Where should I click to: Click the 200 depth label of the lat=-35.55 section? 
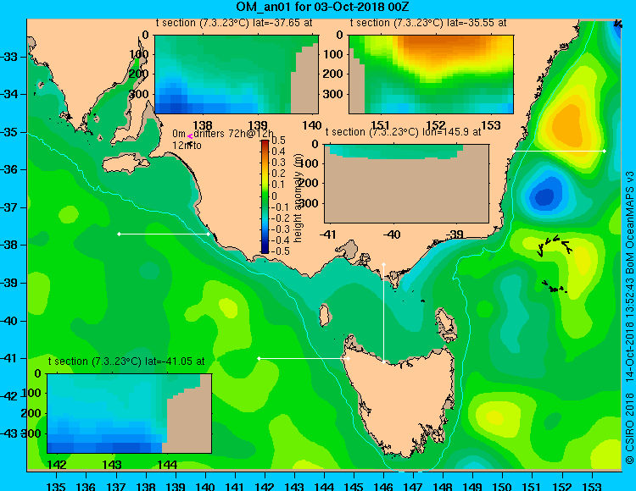coord(332,74)
